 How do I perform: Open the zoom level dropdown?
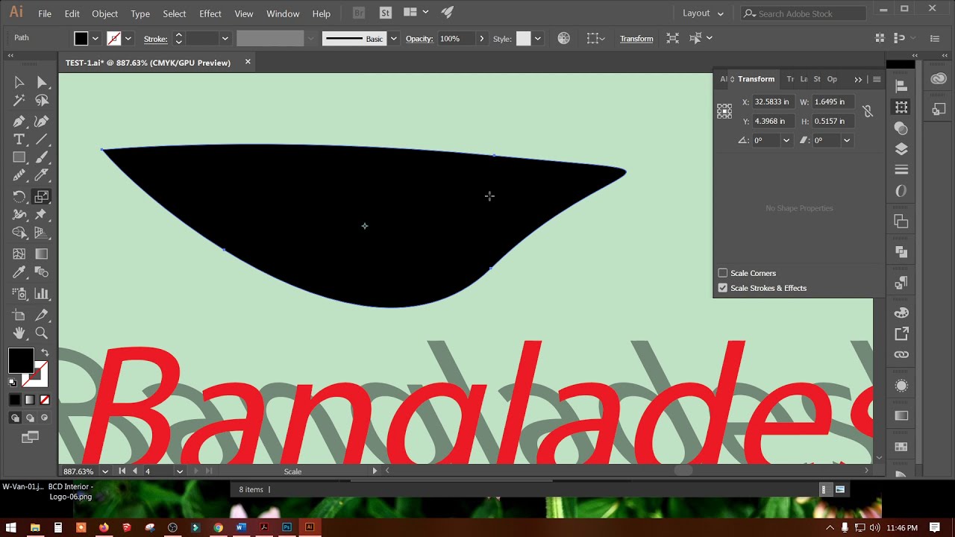(x=104, y=471)
